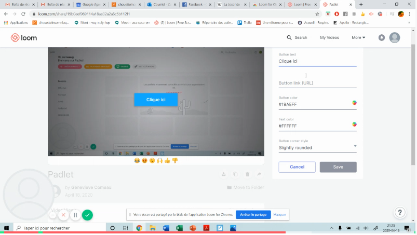Click the help question mark button
The height and width of the screenshot is (235, 417).
pos(399,212)
